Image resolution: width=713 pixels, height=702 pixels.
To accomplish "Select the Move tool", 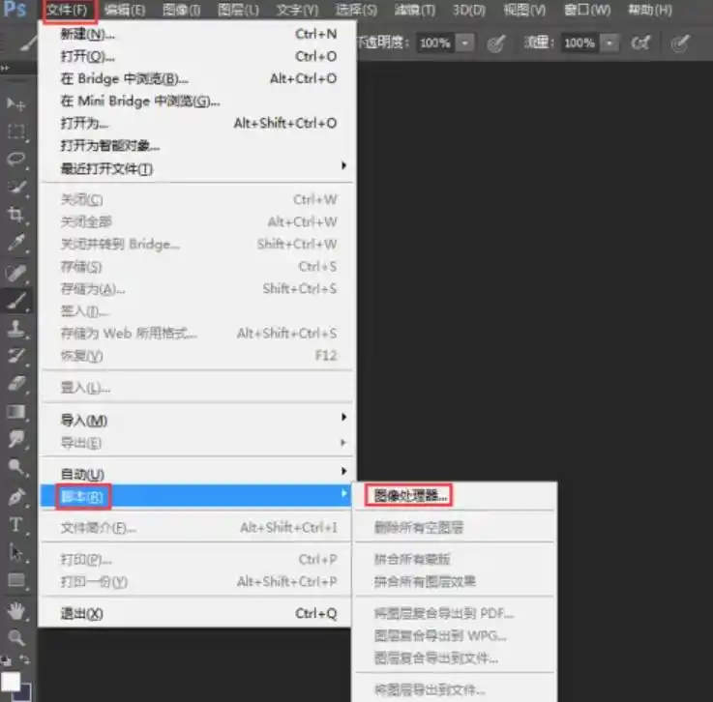I will click(15, 103).
